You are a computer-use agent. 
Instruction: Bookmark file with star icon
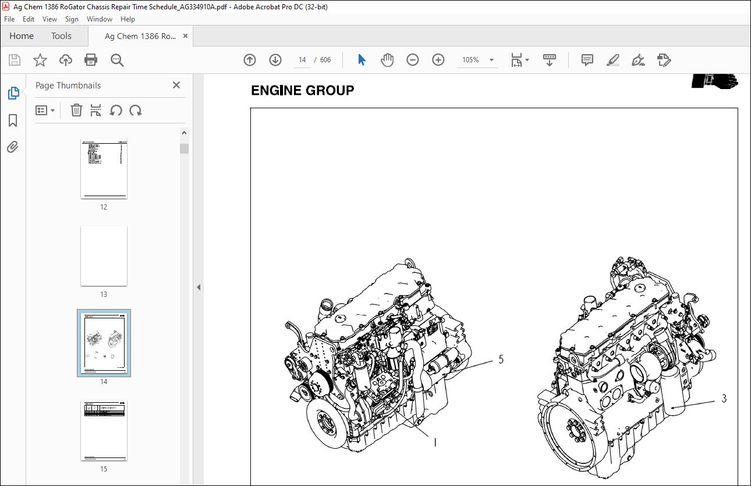click(40, 60)
